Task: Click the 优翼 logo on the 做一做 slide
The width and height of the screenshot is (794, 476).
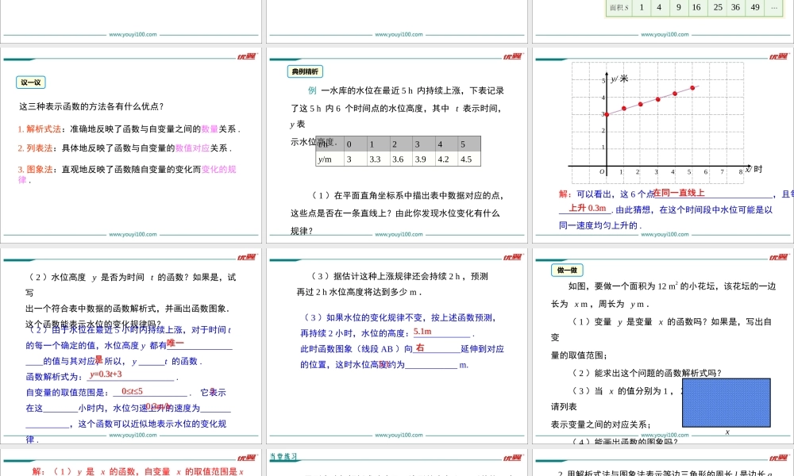Action: [779, 256]
